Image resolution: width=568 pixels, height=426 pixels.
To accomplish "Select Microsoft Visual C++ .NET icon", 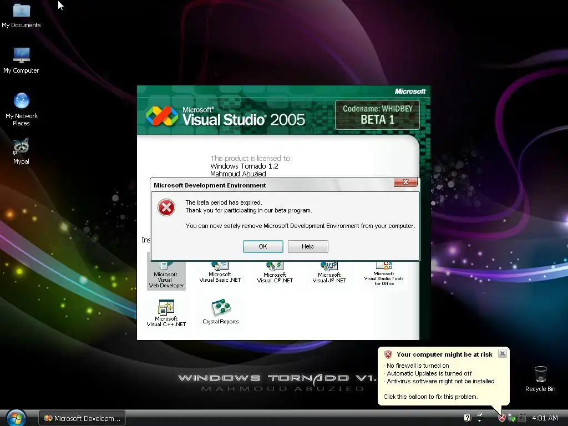I will 166,313.
